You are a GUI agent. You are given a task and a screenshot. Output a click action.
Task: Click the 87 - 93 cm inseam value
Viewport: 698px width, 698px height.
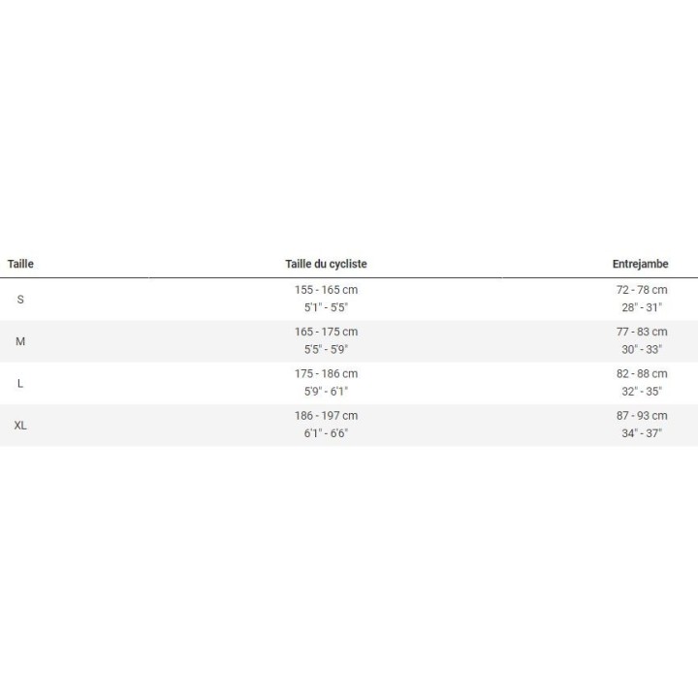coord(642,416)
